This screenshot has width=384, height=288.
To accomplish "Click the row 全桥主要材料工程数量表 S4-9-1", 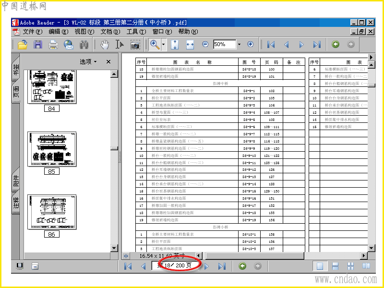I will point(220,91).
